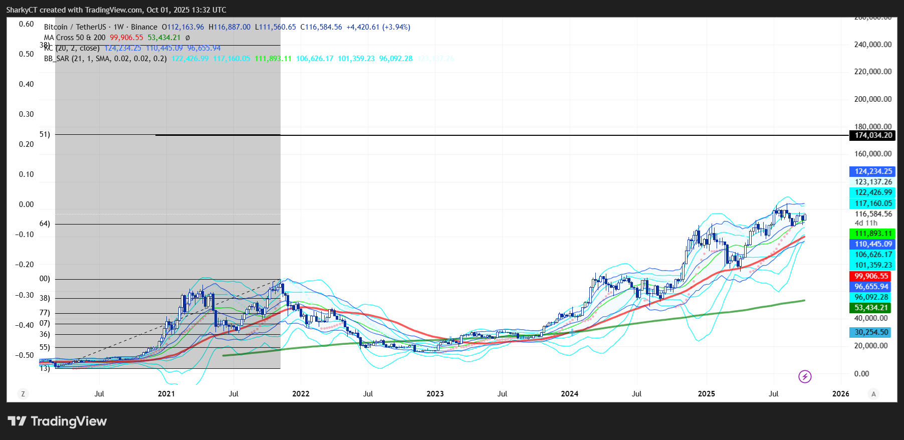The height and width of the screenshot is (440, 904).
Task: Click the ø symbol after MA Cross values
Action: tap(187, 38)
